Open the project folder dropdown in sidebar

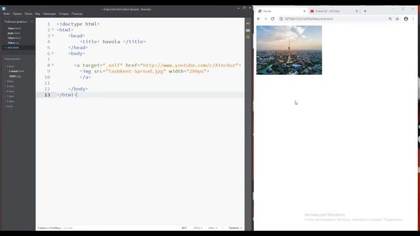[13, 59]
